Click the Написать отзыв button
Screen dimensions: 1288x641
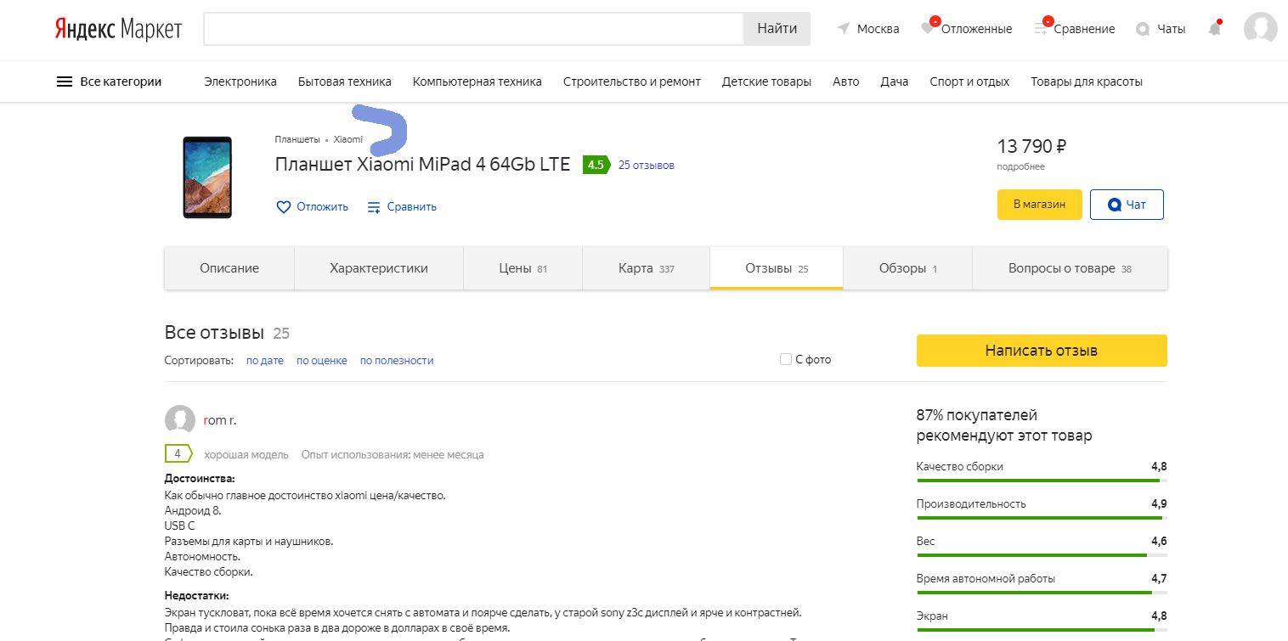click(1041, 351)
